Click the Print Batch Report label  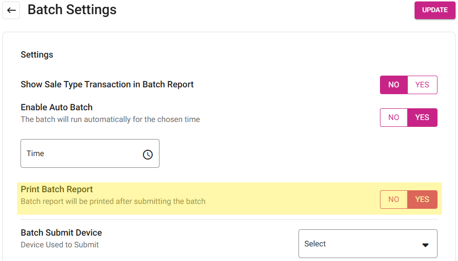(57, 189)
